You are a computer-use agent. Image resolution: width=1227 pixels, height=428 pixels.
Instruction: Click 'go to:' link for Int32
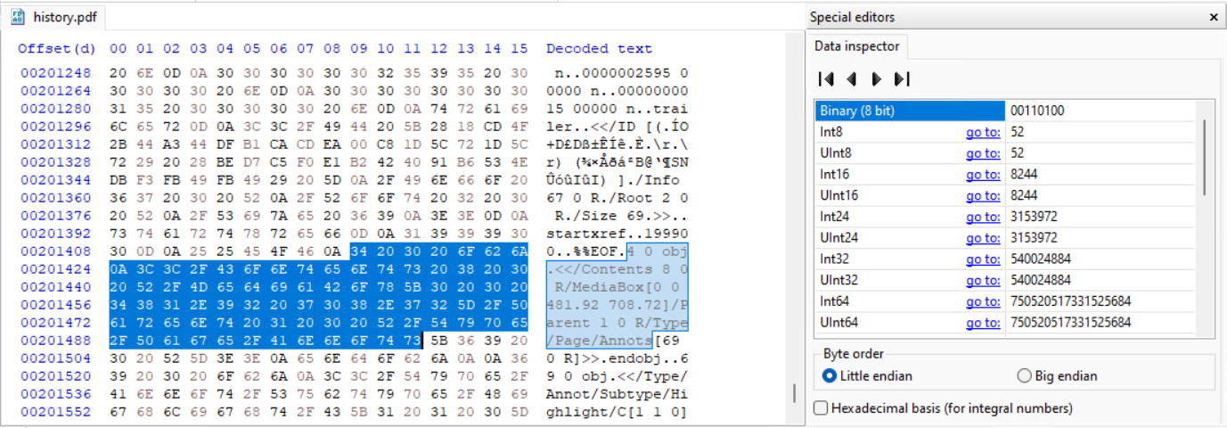coord(983,259)
